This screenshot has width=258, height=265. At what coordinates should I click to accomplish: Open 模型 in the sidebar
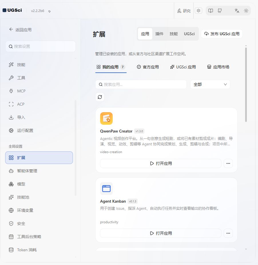pos(39,184)
